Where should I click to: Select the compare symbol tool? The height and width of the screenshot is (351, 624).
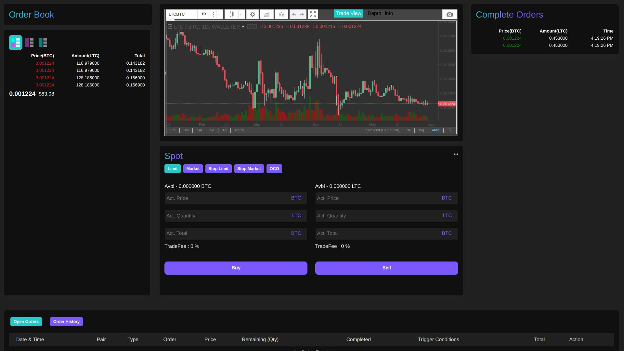(x=281, y=14)
